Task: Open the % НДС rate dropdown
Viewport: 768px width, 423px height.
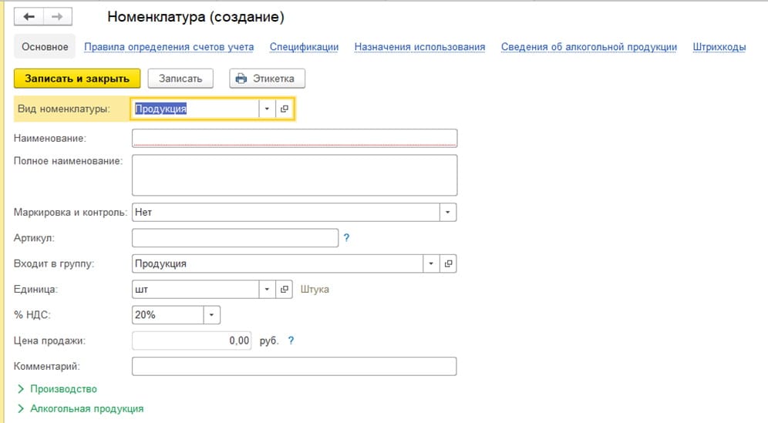Action: click(x=211, y=315)
